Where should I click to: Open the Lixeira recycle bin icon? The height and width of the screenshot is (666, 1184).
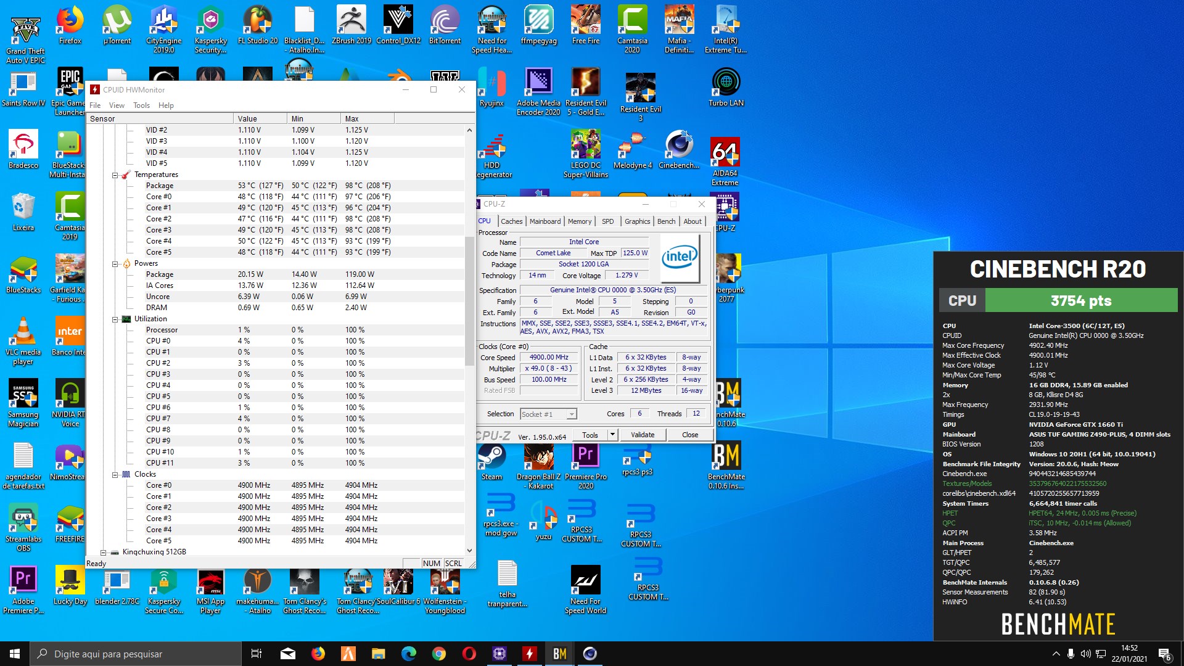pos(23,212)
